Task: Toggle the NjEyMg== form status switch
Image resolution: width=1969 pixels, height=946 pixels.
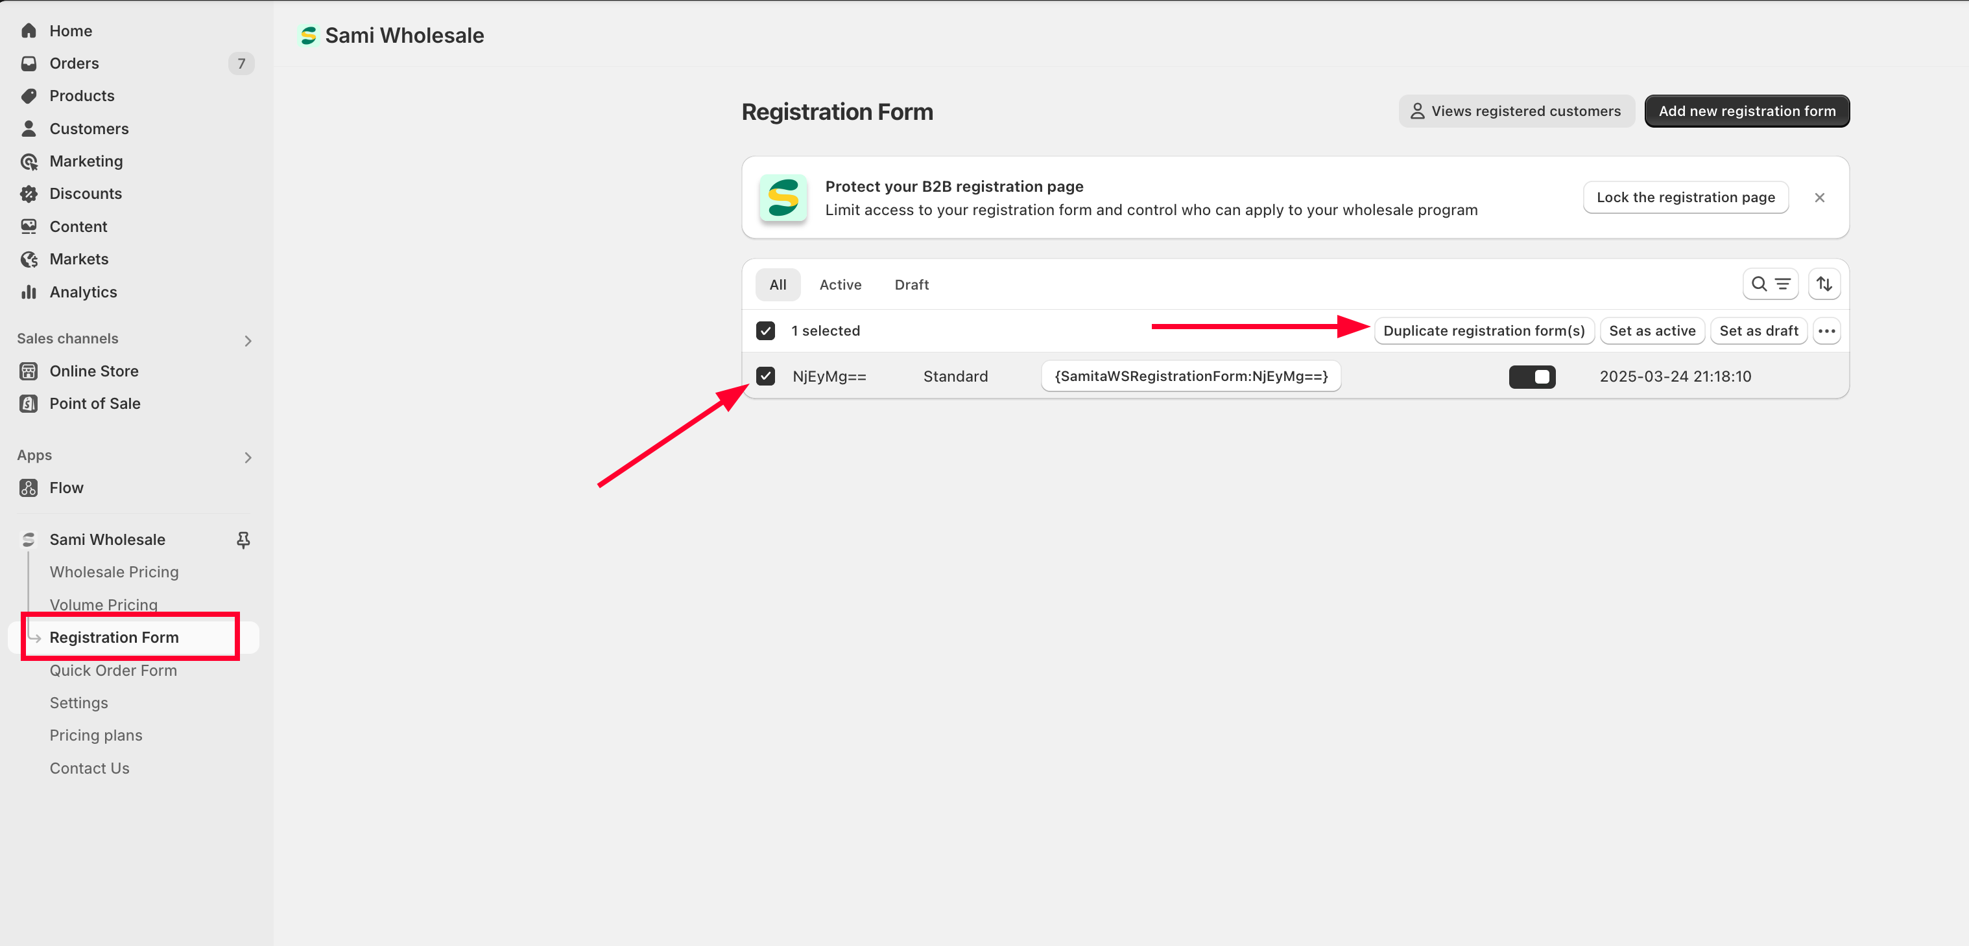Action: point(1532,376)
